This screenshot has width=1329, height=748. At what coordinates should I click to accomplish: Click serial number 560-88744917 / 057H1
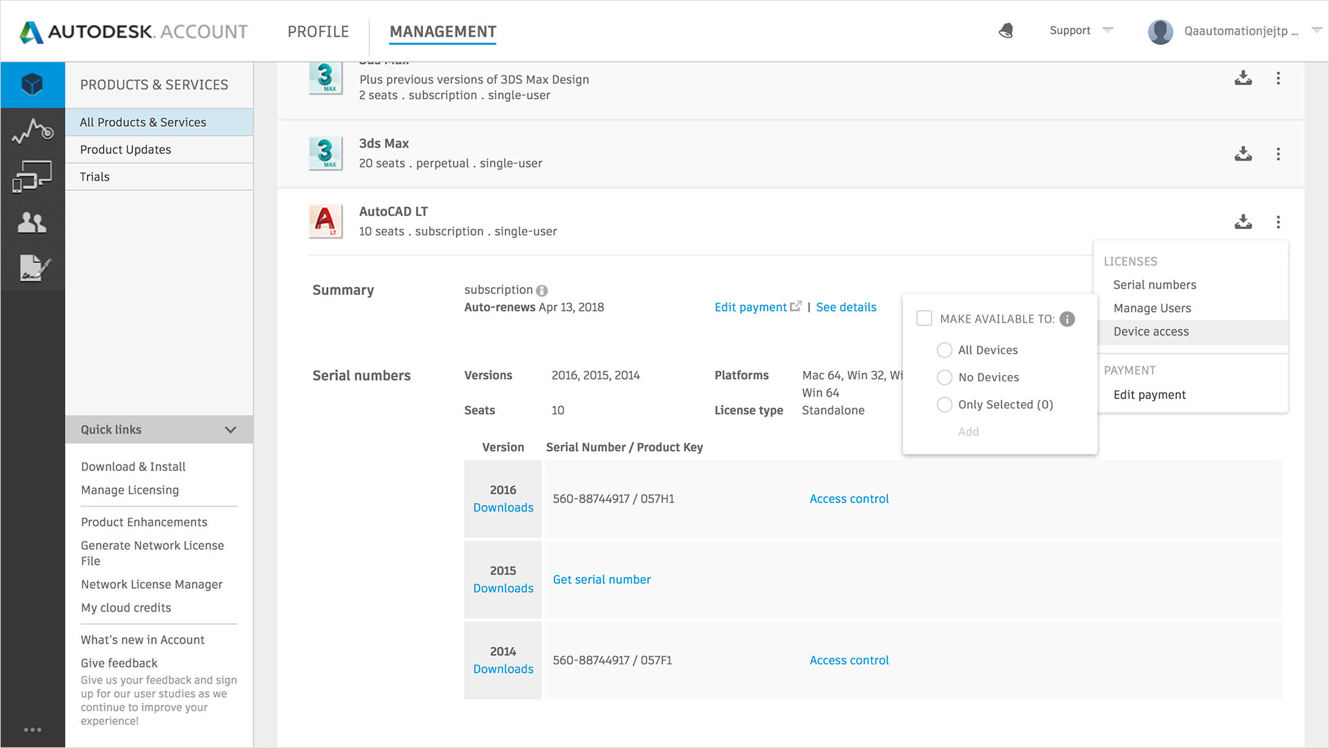tap(613, 499)
